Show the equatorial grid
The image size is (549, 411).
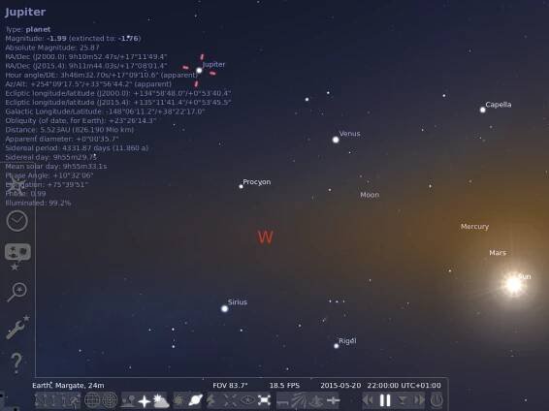click(x=92, y=400)
